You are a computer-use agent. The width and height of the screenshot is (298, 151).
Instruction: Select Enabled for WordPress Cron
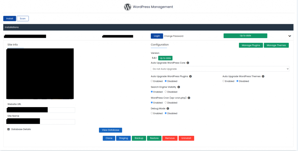152,103
